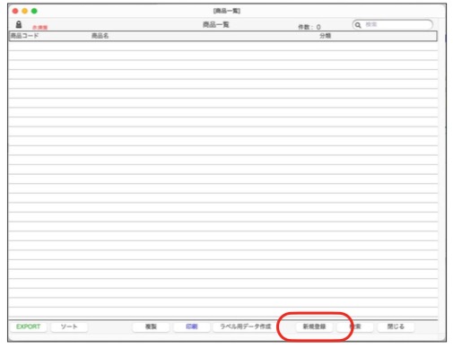Click the 新規登録 new registration button
Image resolution: width=453 pixels, height=348 pixels.
point(314,326)
